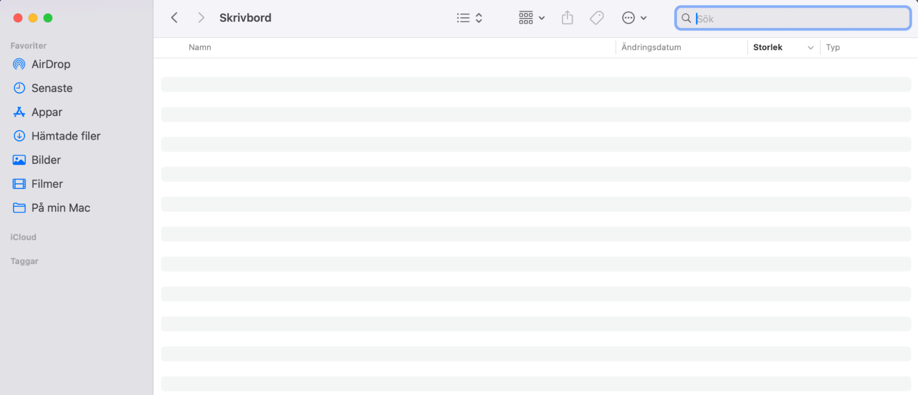This screenshot has width=918, height=395.
Task: Click the Favoriter section heading
Action: tap(28, 45)
